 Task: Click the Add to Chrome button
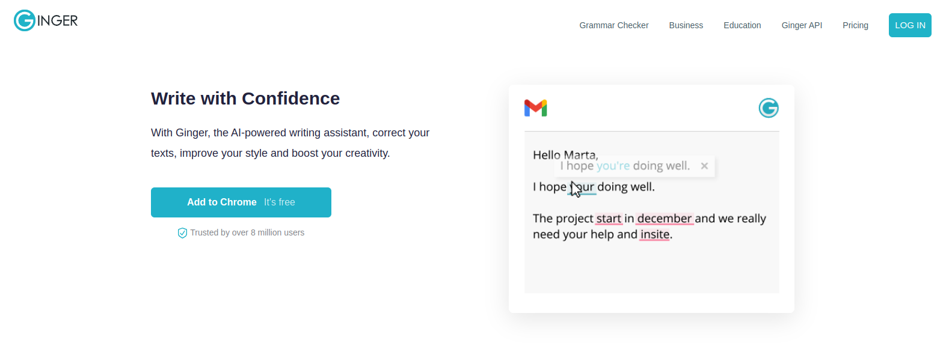pos(241,202)
